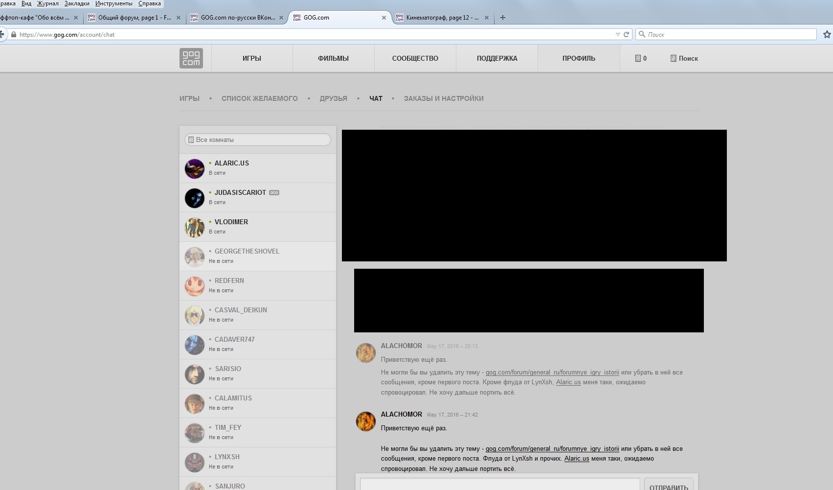This screenshot has height=490, width=833.
Task: Click ОТПРАВИТЬ send button
Action: tap(669, 484)
